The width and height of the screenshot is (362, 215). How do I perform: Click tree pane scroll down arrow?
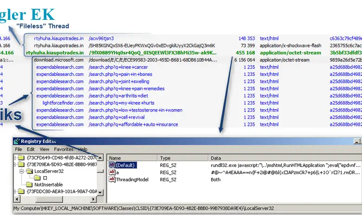pyautogui.click(x=100, y=192)
